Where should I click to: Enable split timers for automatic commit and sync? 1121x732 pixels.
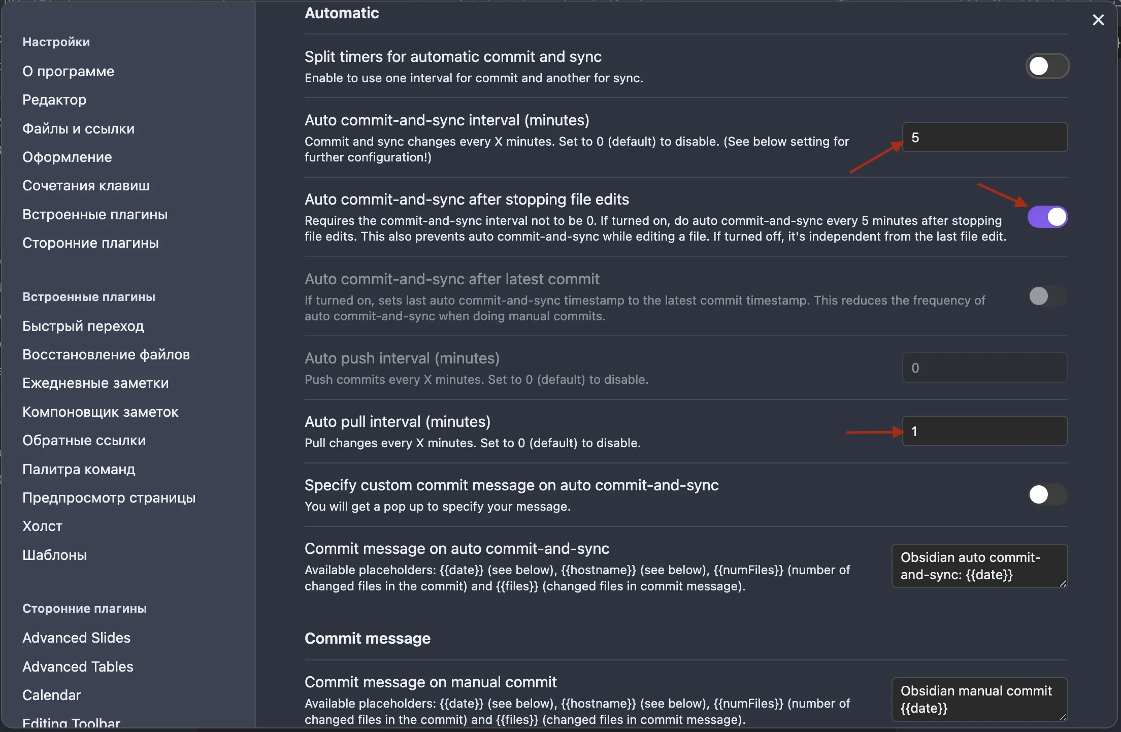click(1047, 66)
